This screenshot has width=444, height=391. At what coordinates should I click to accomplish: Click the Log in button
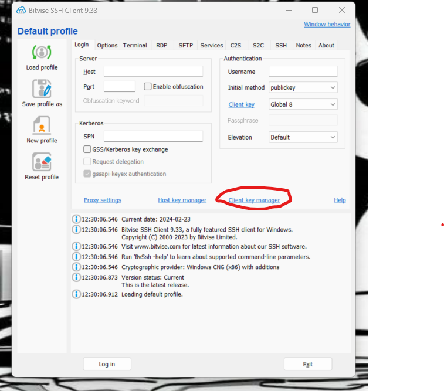click(x=107, y=364)
